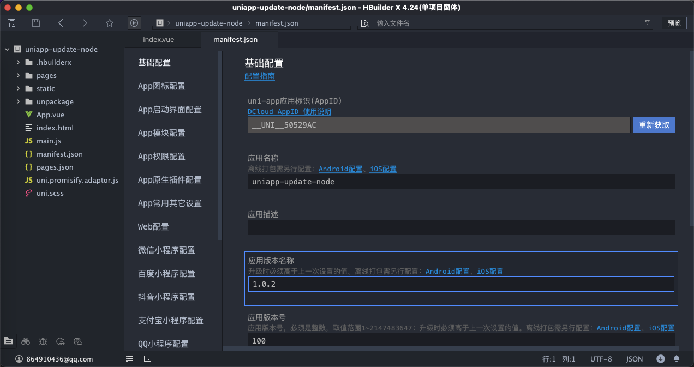Collapse the uniapp-update-node project root
Screen dimensions: 694x367
pyautogui.click(x=7, y=49)
